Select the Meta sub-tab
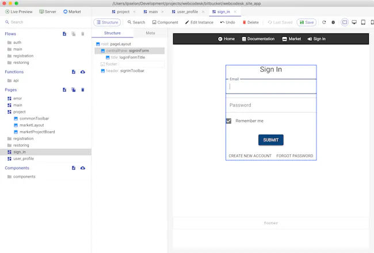Image resolution: width=374 pixels, height=253 pixels. tap(150, 33)
